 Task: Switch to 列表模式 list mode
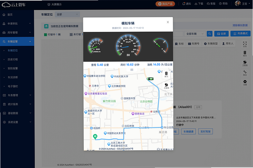(240, 33)
